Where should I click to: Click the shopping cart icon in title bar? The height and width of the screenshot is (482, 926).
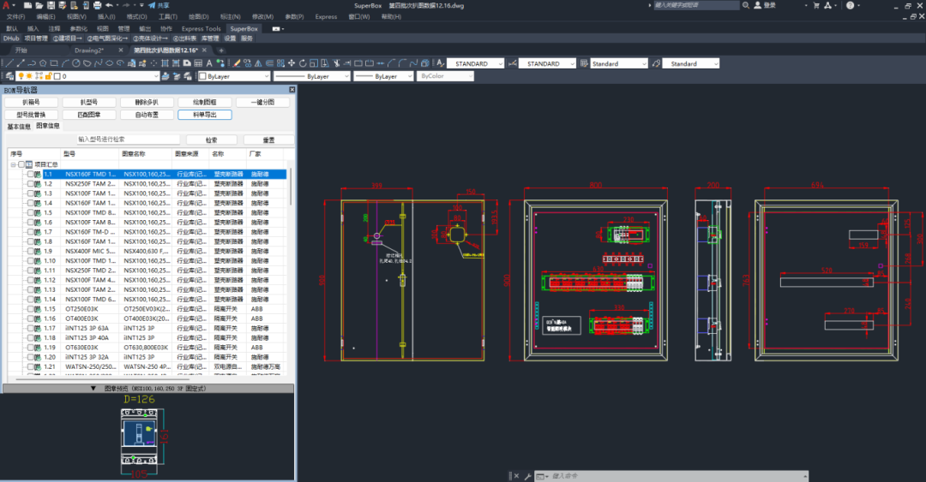tap(816, 5)
